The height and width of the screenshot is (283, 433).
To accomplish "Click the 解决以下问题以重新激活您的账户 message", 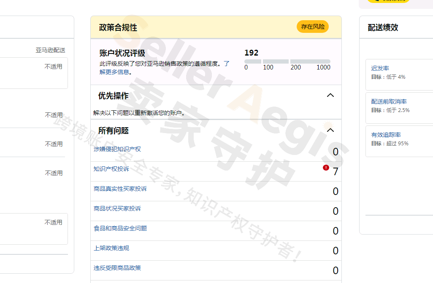I will [x=139, y=113].
